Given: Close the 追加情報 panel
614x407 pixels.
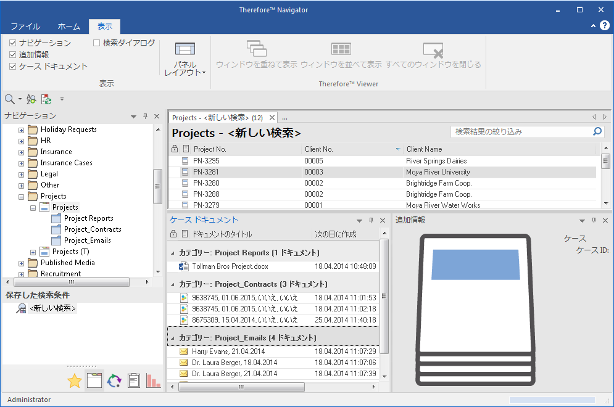Looking at the screenshot, I should pyautogui.click(x=605, y=220).
